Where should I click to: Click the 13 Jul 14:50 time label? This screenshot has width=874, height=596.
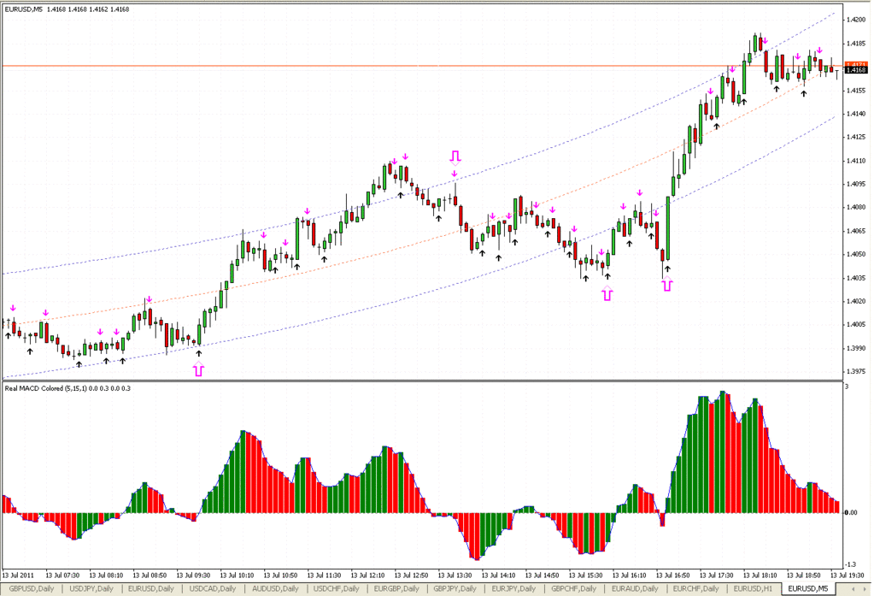[x=543, y=575]
